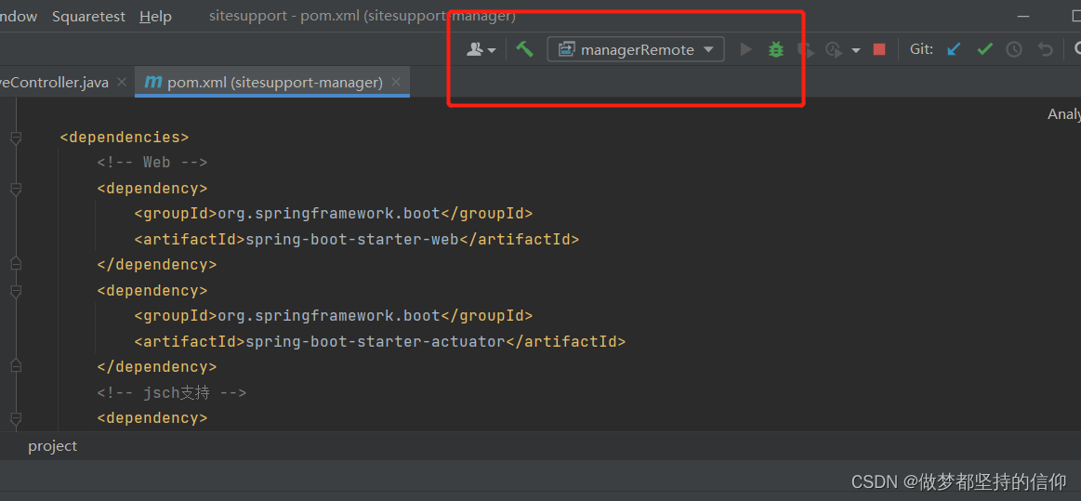The image size is (1081, 501).
Task: Run managerRemote with coverage
Action: tap(805, 49)
